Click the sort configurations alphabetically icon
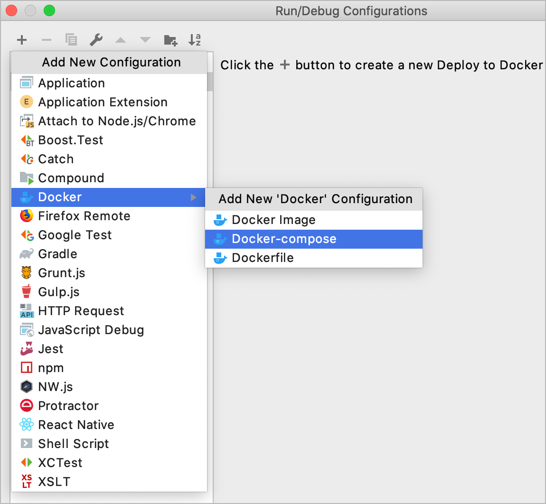Screen dimensions: 546x504 click(195, 40)
